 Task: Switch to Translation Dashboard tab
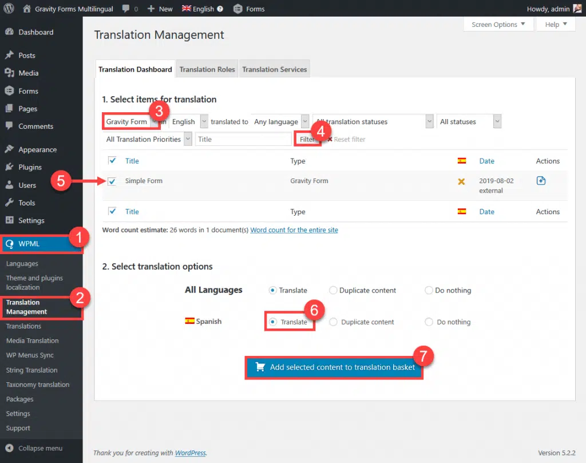tap(135, 69)
